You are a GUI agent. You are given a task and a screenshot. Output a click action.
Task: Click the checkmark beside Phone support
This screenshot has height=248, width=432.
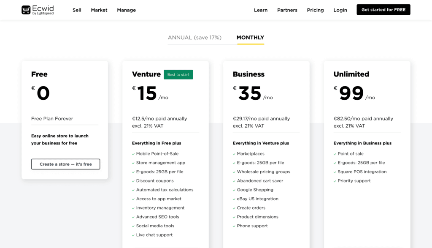coord(234,226)
